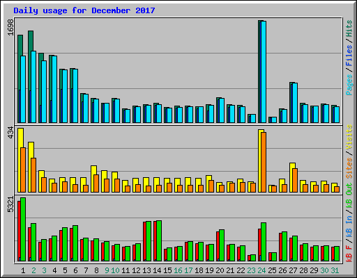Click the green kB Out bar for day 26
Image resolution: width=357 pixels, height=278 pixels.
(284, 247)
